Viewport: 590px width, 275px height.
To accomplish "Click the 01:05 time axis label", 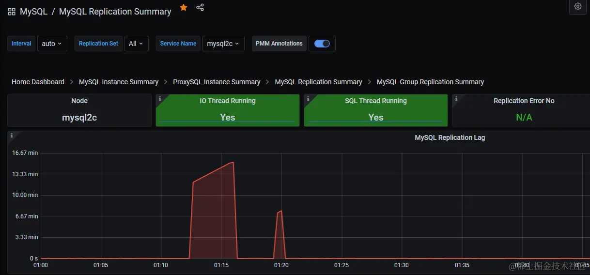I will 101,265.
